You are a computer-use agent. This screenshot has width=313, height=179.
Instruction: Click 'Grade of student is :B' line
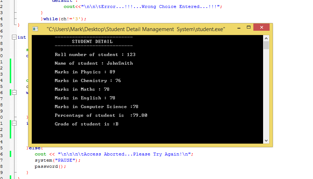point(86,124)
